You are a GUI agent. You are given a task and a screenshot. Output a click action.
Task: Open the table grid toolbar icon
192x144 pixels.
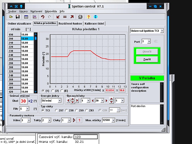click(x=26, y=17)
